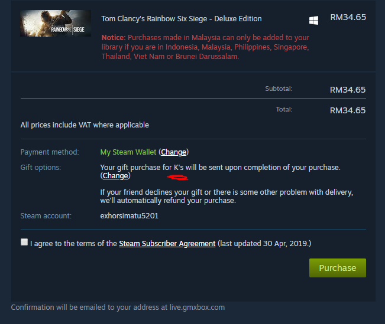The height and width of the screenshot is (324, 385).
Task: Click the Subtotal amount RM34.65
Action: tap(348, 90)
